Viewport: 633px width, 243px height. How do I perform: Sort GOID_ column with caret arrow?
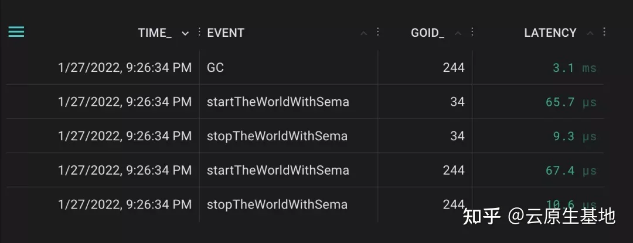pos(458,33)
